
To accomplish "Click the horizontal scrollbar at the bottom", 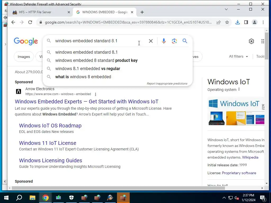I will point(118,188).
